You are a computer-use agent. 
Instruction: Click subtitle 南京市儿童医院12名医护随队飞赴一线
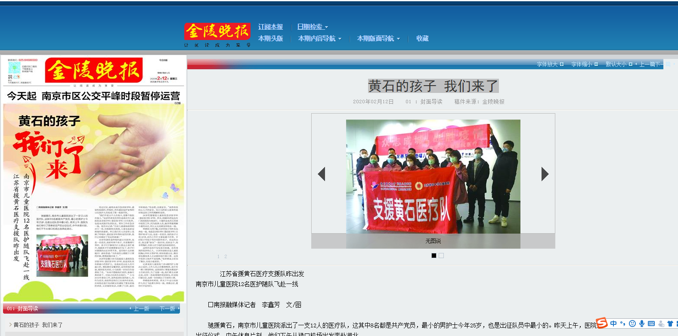pyautogui.click(x=247, y=284)
